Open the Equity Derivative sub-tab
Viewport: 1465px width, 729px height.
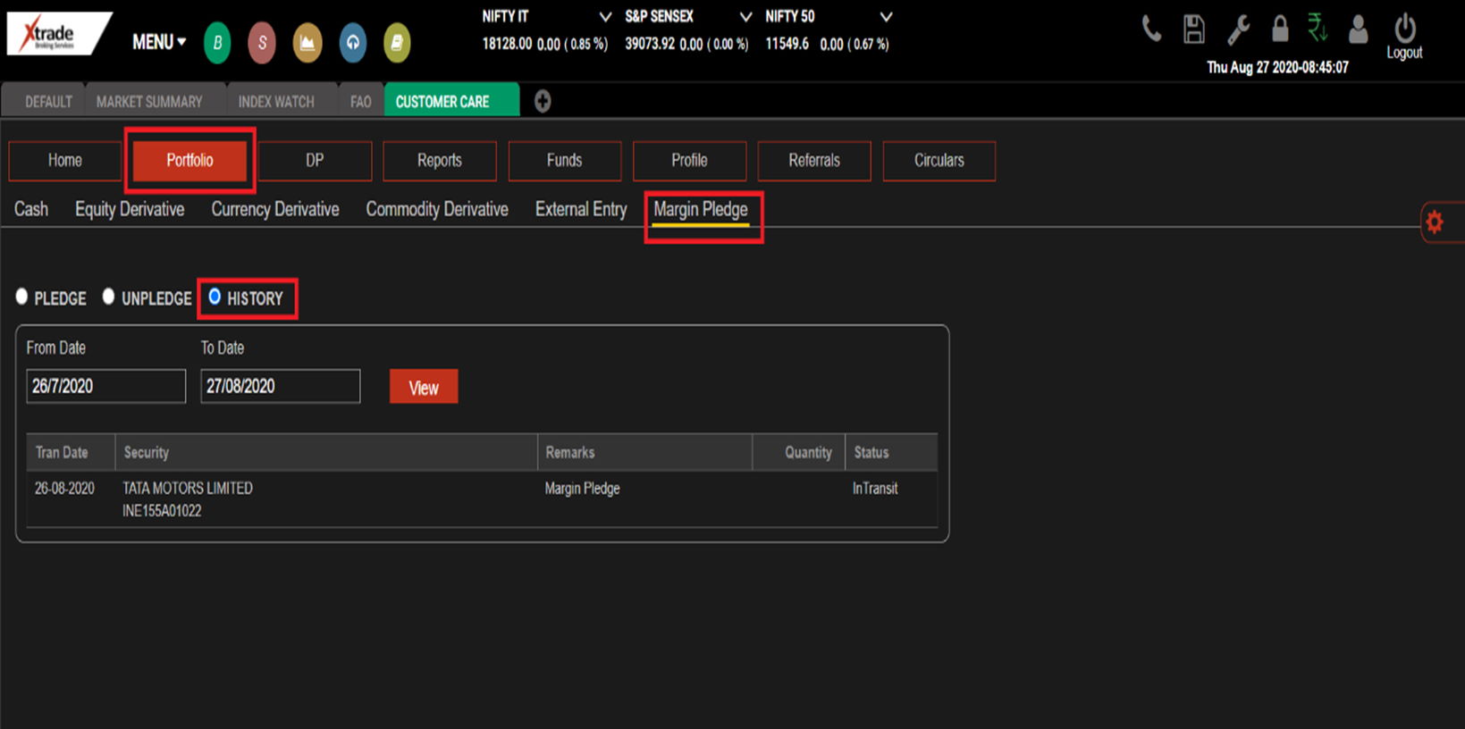[130, 209]
